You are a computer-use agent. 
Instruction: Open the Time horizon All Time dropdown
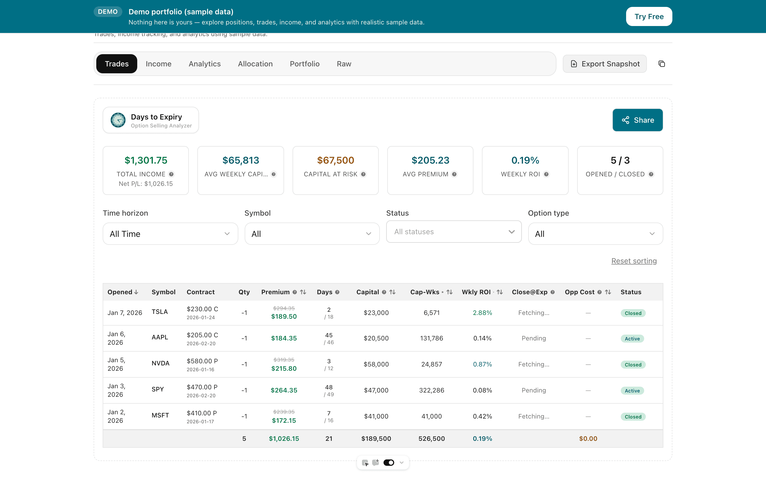[x=170, y=234]
